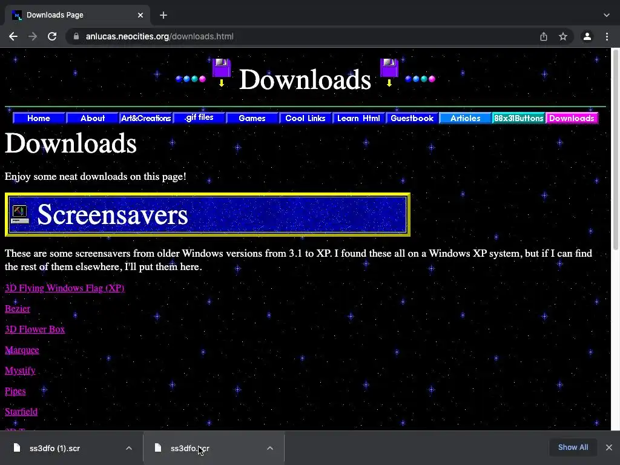Expand options for ss3dfo.scr download
Image resolution: width=620 pixels, height=465 pixels.
pyautogui.click(x=270, y=448)
